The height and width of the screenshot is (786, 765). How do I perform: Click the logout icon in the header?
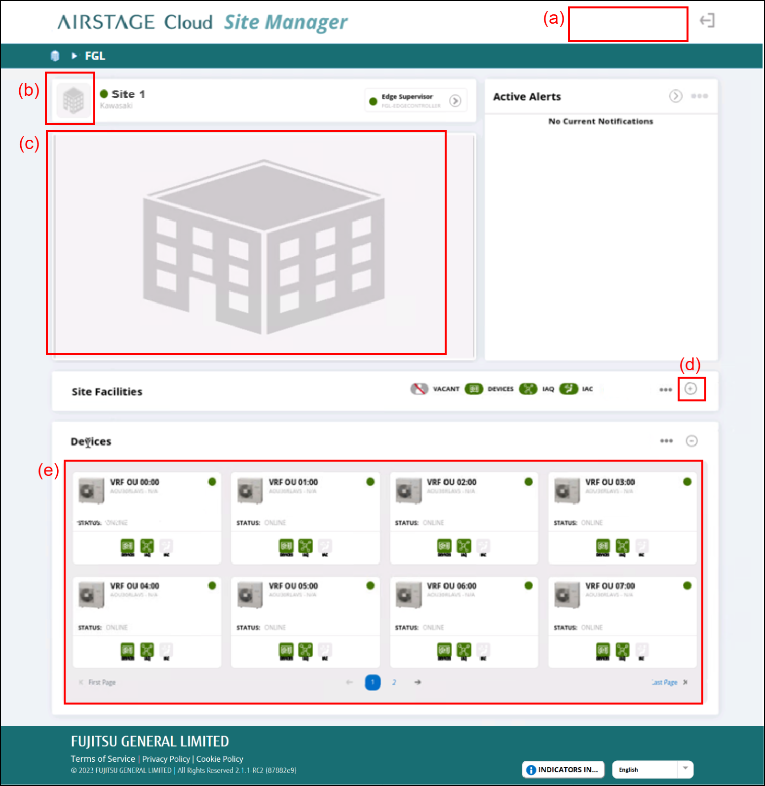click(x=707, y=21)
